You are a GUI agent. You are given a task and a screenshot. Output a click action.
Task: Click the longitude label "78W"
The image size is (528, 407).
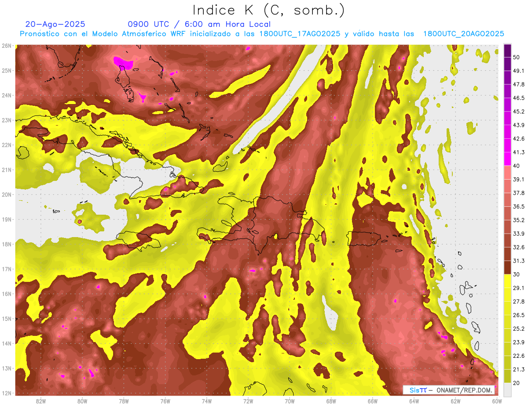124,401
